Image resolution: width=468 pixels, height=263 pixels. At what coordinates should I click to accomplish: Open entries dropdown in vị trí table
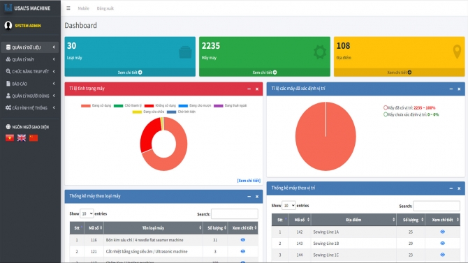pyautogui.click(x=288, y=206)
